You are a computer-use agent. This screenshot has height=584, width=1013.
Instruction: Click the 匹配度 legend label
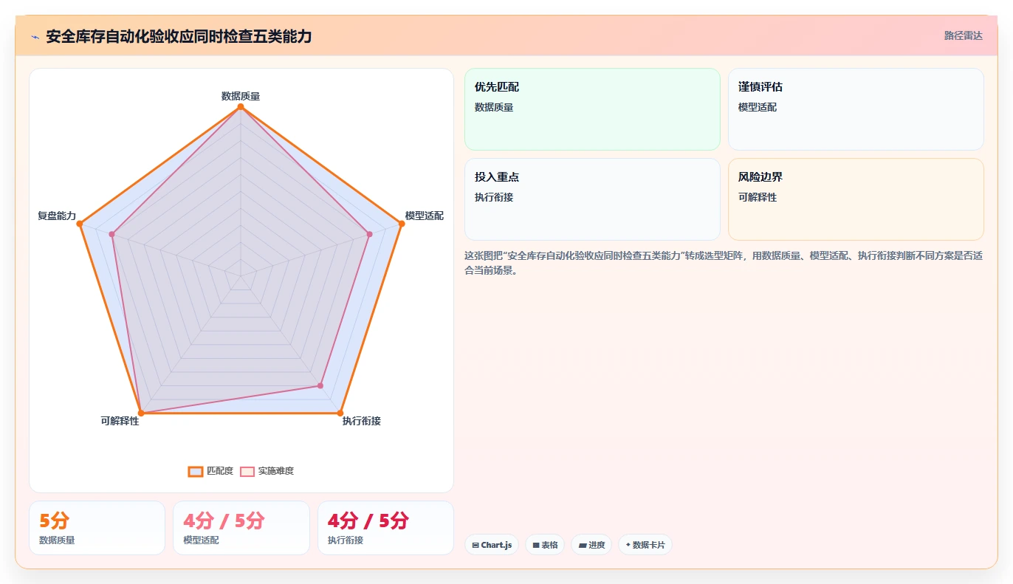[220, 471]
